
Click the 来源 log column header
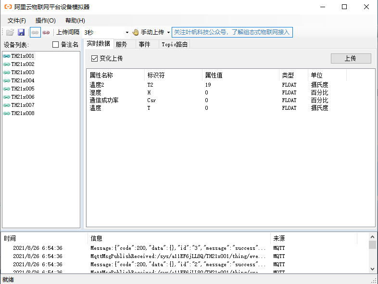click(x=314, y=238)
